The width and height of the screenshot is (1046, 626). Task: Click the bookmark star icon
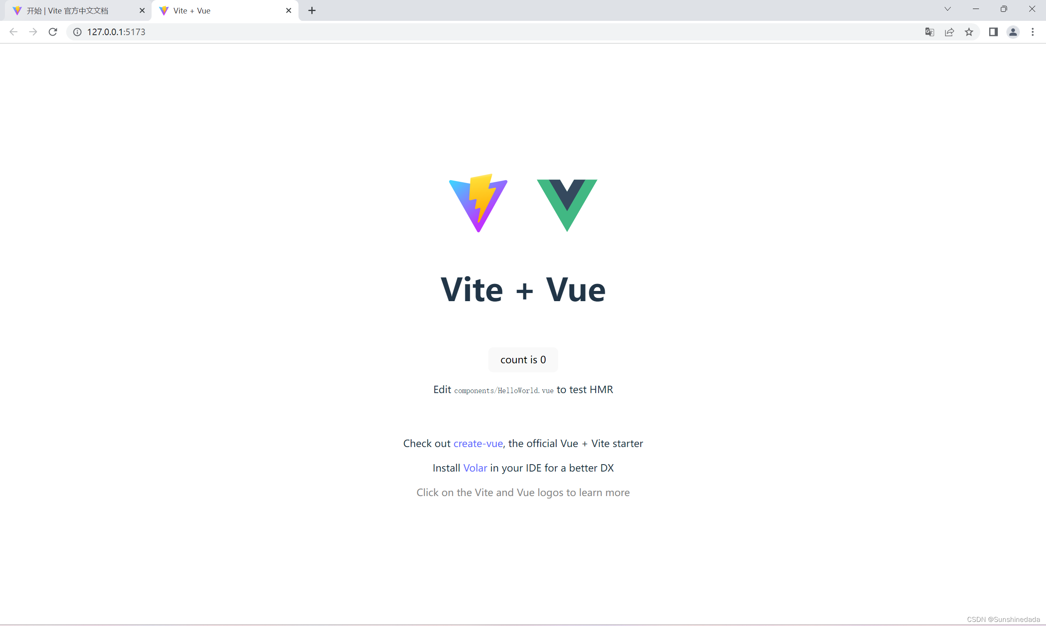[x=969, y=31]
